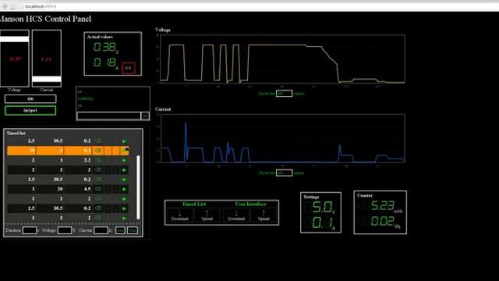Focus the command console input field
Image resolution: width=499 pixels, height=281 pixels.
(x=109, y=116)
